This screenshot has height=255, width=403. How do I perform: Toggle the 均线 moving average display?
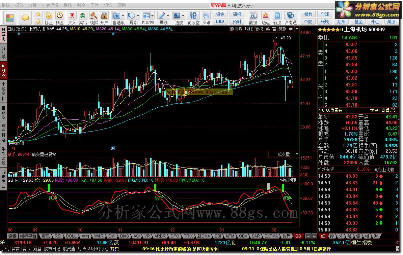click(248, 29)
